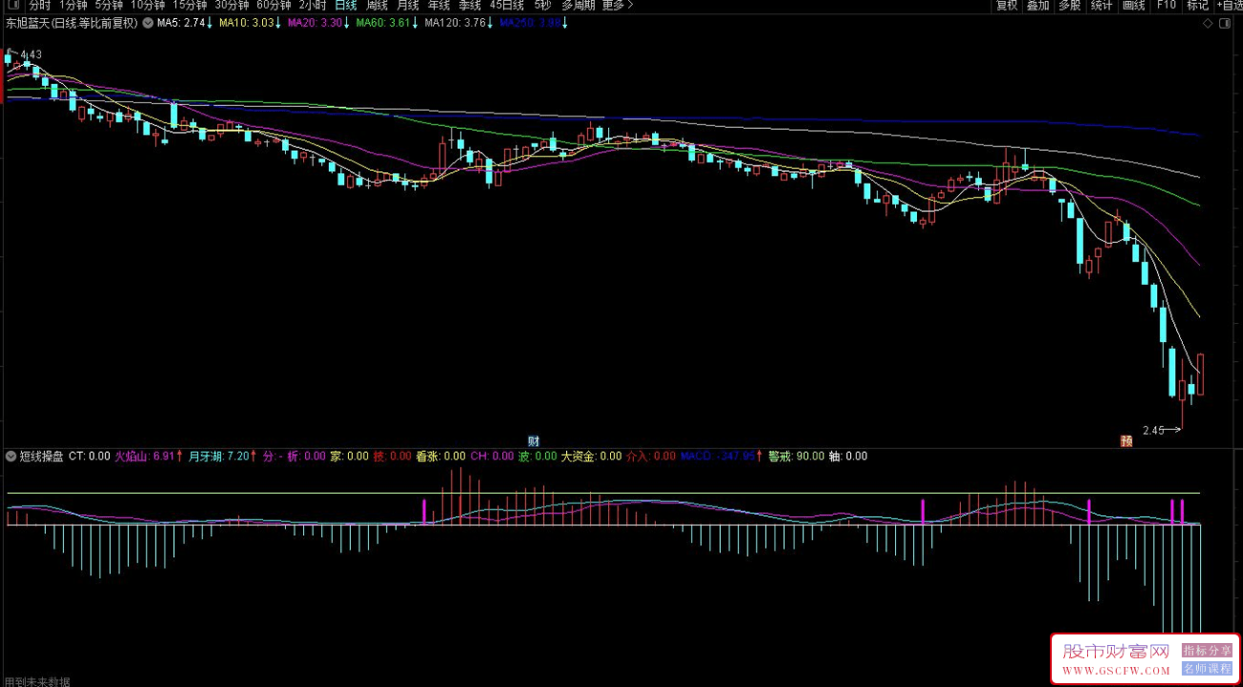Click the 看涨: 0.00 value
This screenshot has height=687, width=1243.
441,456
